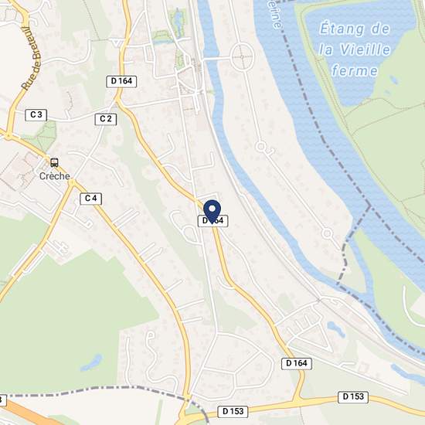Click the small pond in the northern park
The height and width of the screenshot is (425, 425).
[x=178, y=20]
